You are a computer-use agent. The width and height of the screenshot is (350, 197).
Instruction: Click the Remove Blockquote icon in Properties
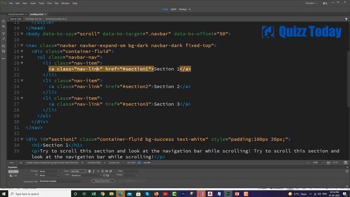point(107,171)
